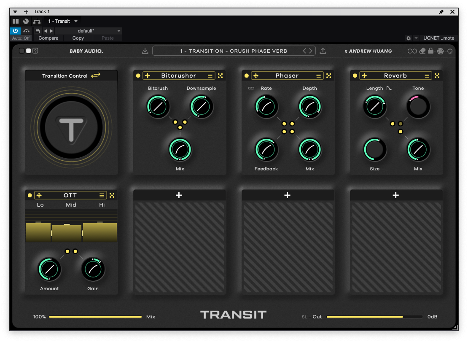
Task: Select the white square theme toggle in header
Action: tap(28, 51)
